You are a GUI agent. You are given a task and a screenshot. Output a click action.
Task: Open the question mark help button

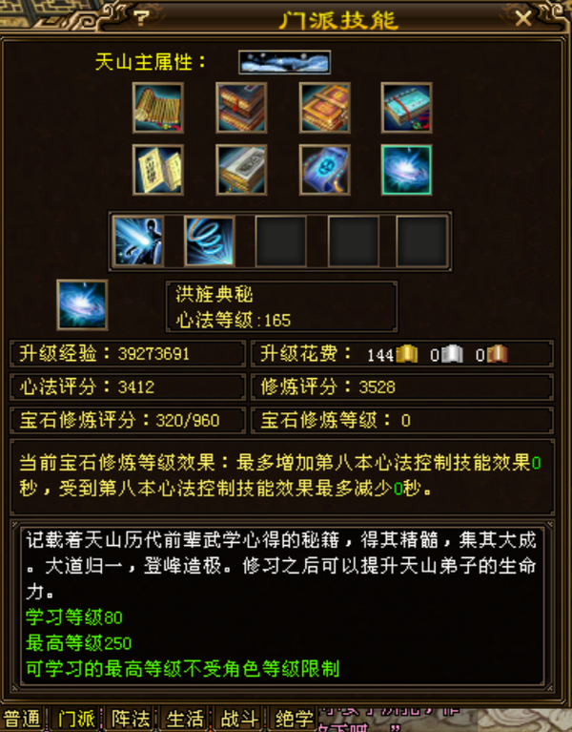tap(141, 18)
